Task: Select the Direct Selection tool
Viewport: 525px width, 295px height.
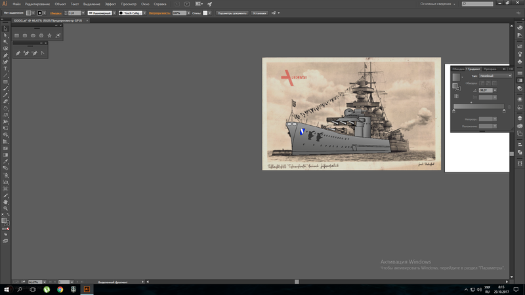Action: click(x=5, y=35)
